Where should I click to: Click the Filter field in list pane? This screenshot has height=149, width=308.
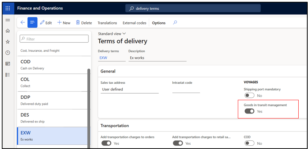(54, 39)
